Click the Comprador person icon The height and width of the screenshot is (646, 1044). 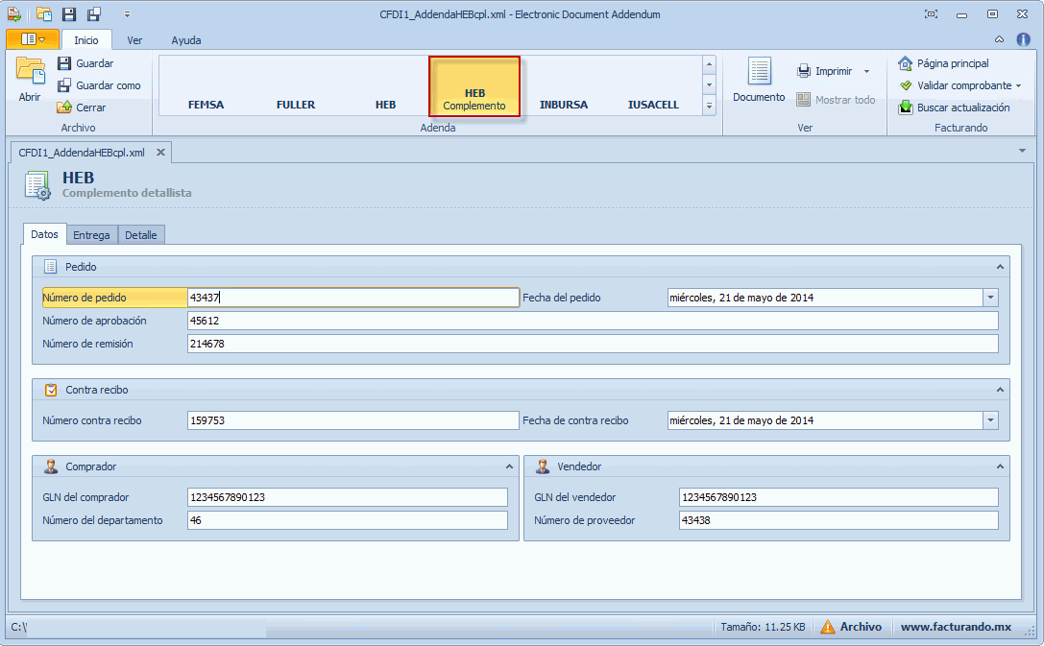pos(51,467)
